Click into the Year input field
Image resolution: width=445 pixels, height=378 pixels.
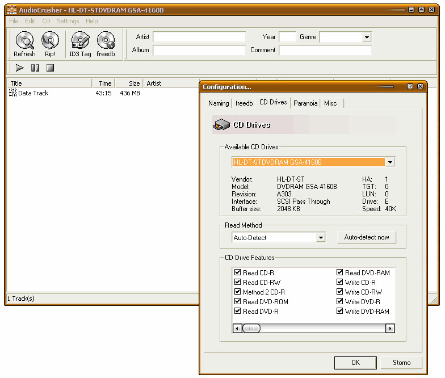pyautogui.click(x=287, y=37)
